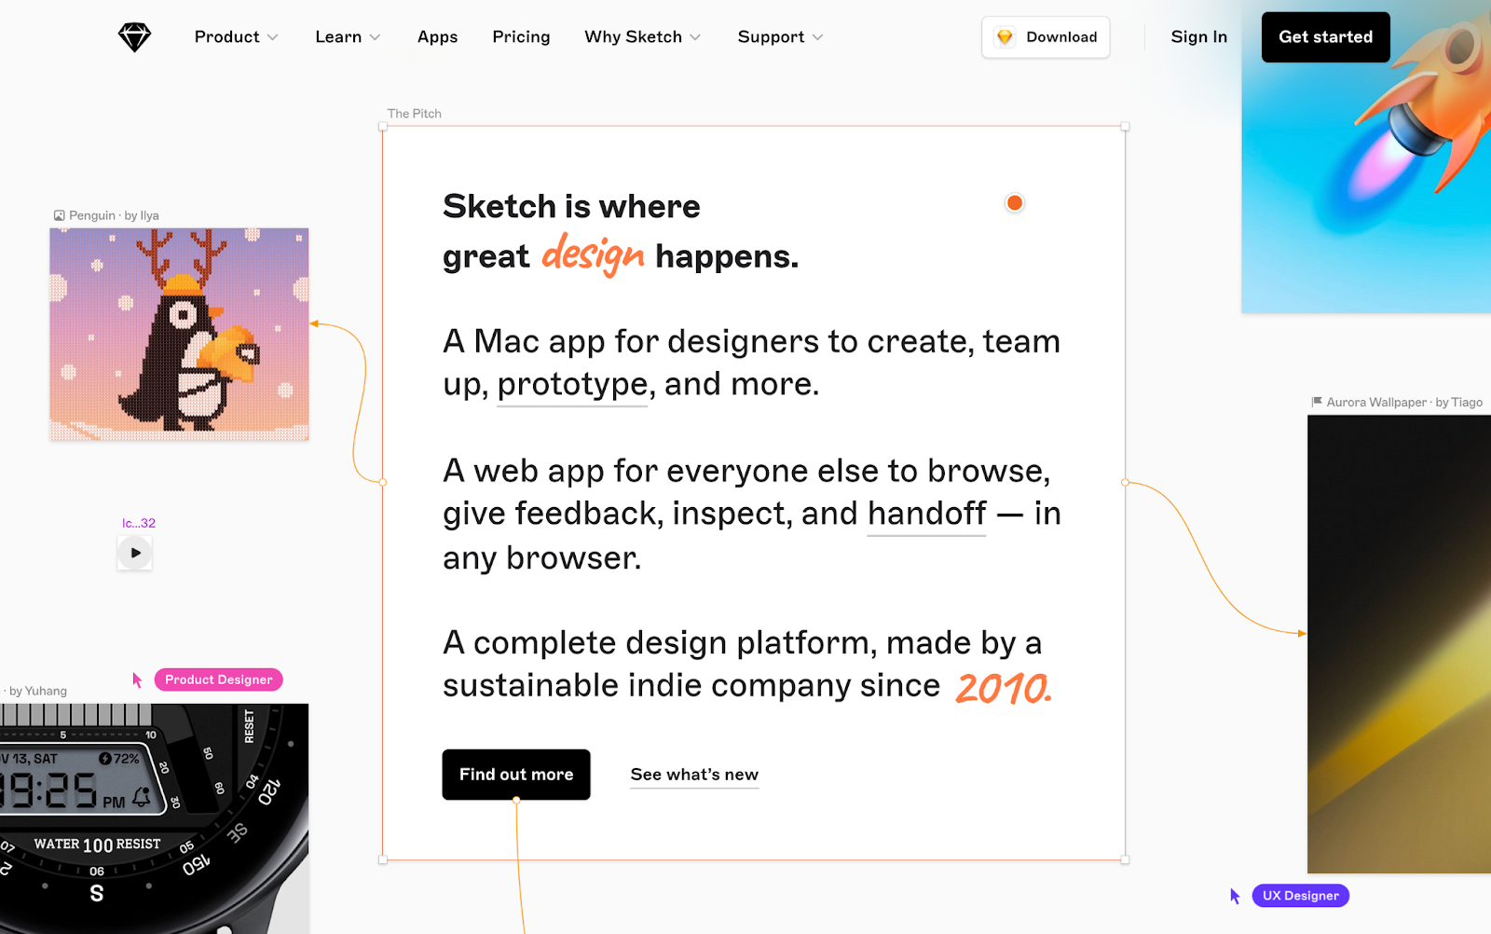Click the "Sketch is where" headline
Screen dimensions: 1491x934
point(571,206)
